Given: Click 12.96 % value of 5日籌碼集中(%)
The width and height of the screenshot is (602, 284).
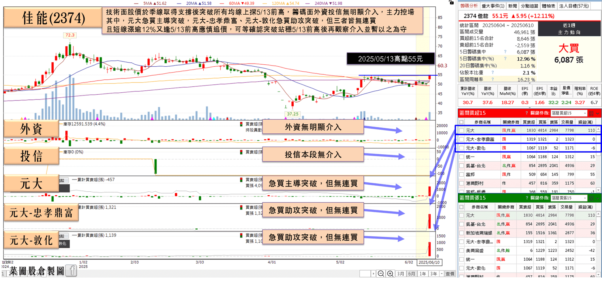Looking at the screenshot, I should (x=526, y=59).
